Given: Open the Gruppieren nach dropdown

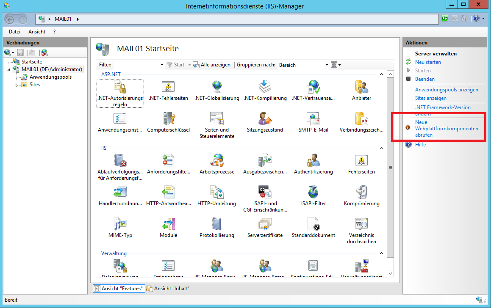Looking at the screenshot, I should (326, 65).
